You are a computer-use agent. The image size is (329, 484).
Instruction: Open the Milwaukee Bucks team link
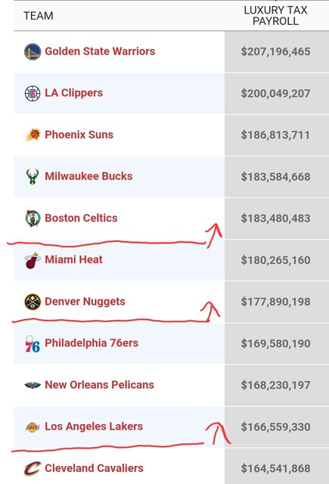pyautogui.click(x=88, y=176)
